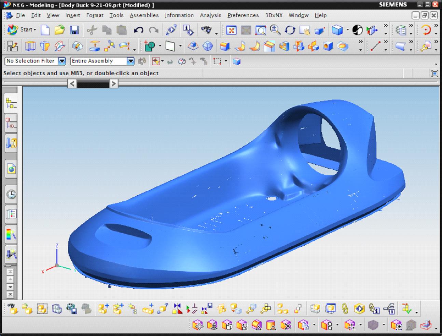The width and height of the screenshot is (442, 336).
Task: Open the Datum plane dropdown arrow
Action: tap(180, 46)
